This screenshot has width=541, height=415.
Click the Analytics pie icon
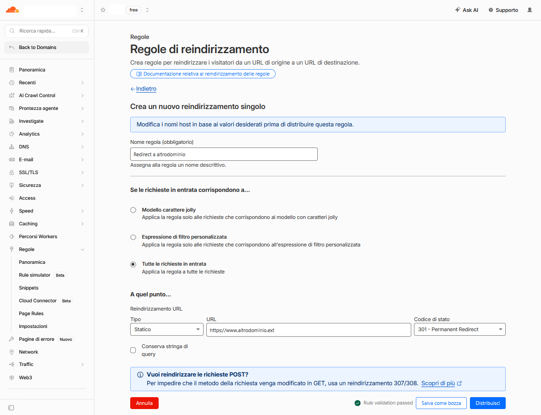coord(12,134)
